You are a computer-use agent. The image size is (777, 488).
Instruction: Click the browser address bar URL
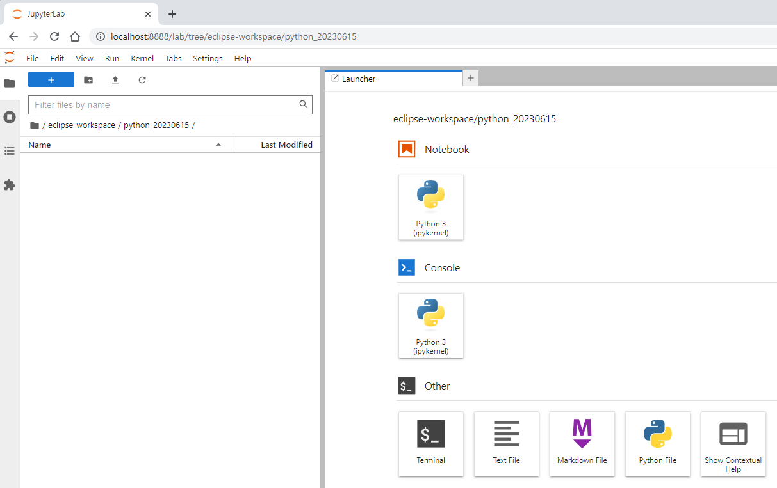click(x=234, y=36)
